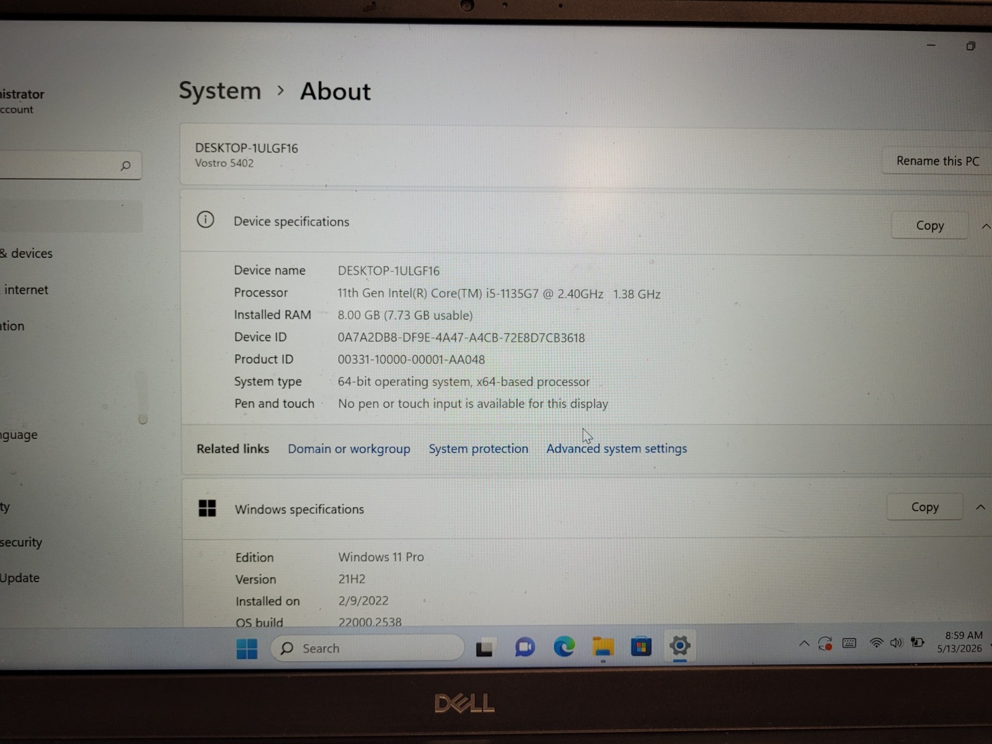Show hidden system tray icons
The height and width of the screenshot is (744, 992).
click(x=804, y=644)
